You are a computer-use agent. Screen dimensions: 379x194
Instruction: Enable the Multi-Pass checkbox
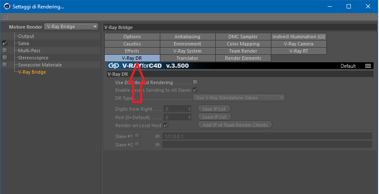tap(5, 50)
